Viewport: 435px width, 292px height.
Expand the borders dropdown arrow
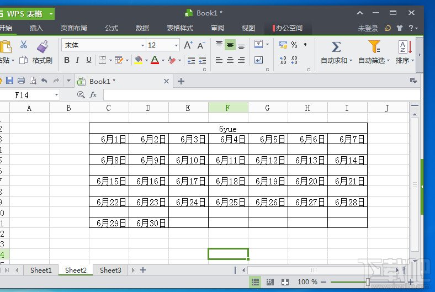(x=110, y=61)
